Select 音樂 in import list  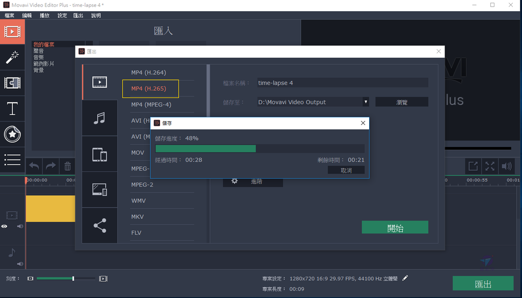[39, 57]
